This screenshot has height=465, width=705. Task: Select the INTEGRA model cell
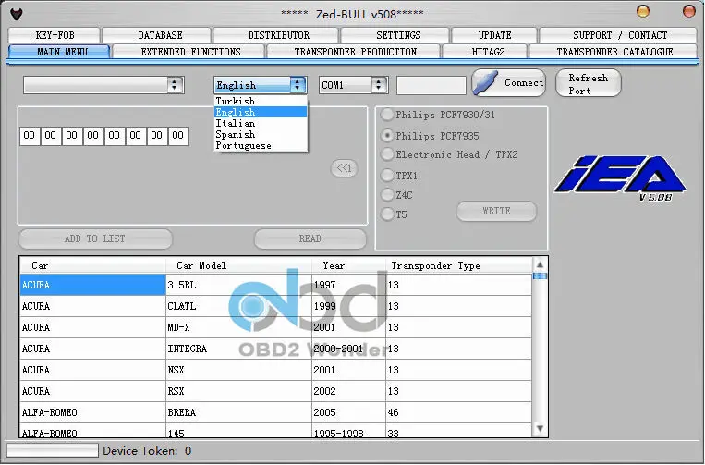(x=238, y=349)
